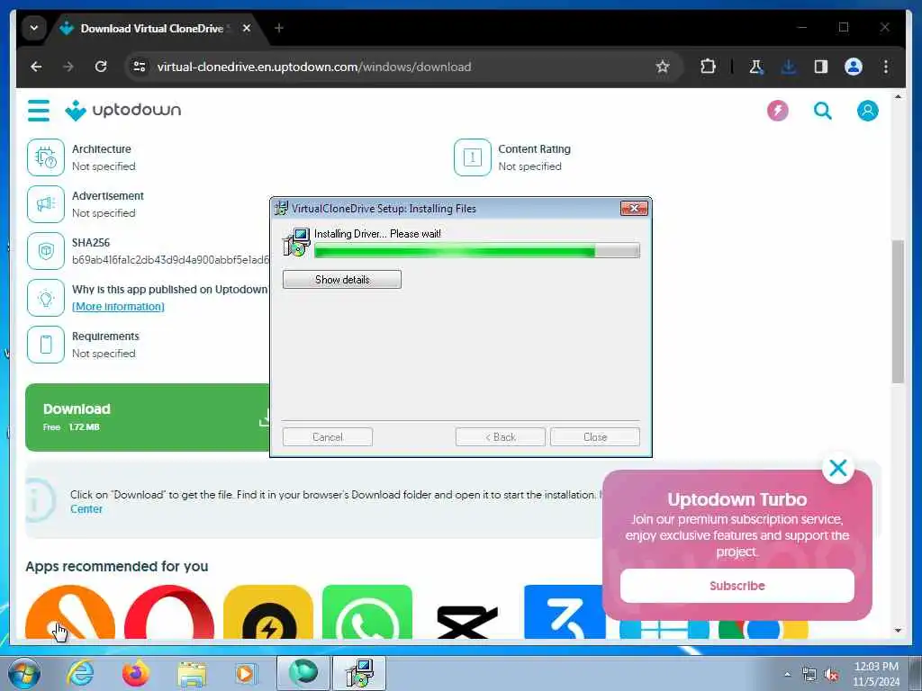
Task: Click the address bar URL
Action: click(314, 67)
